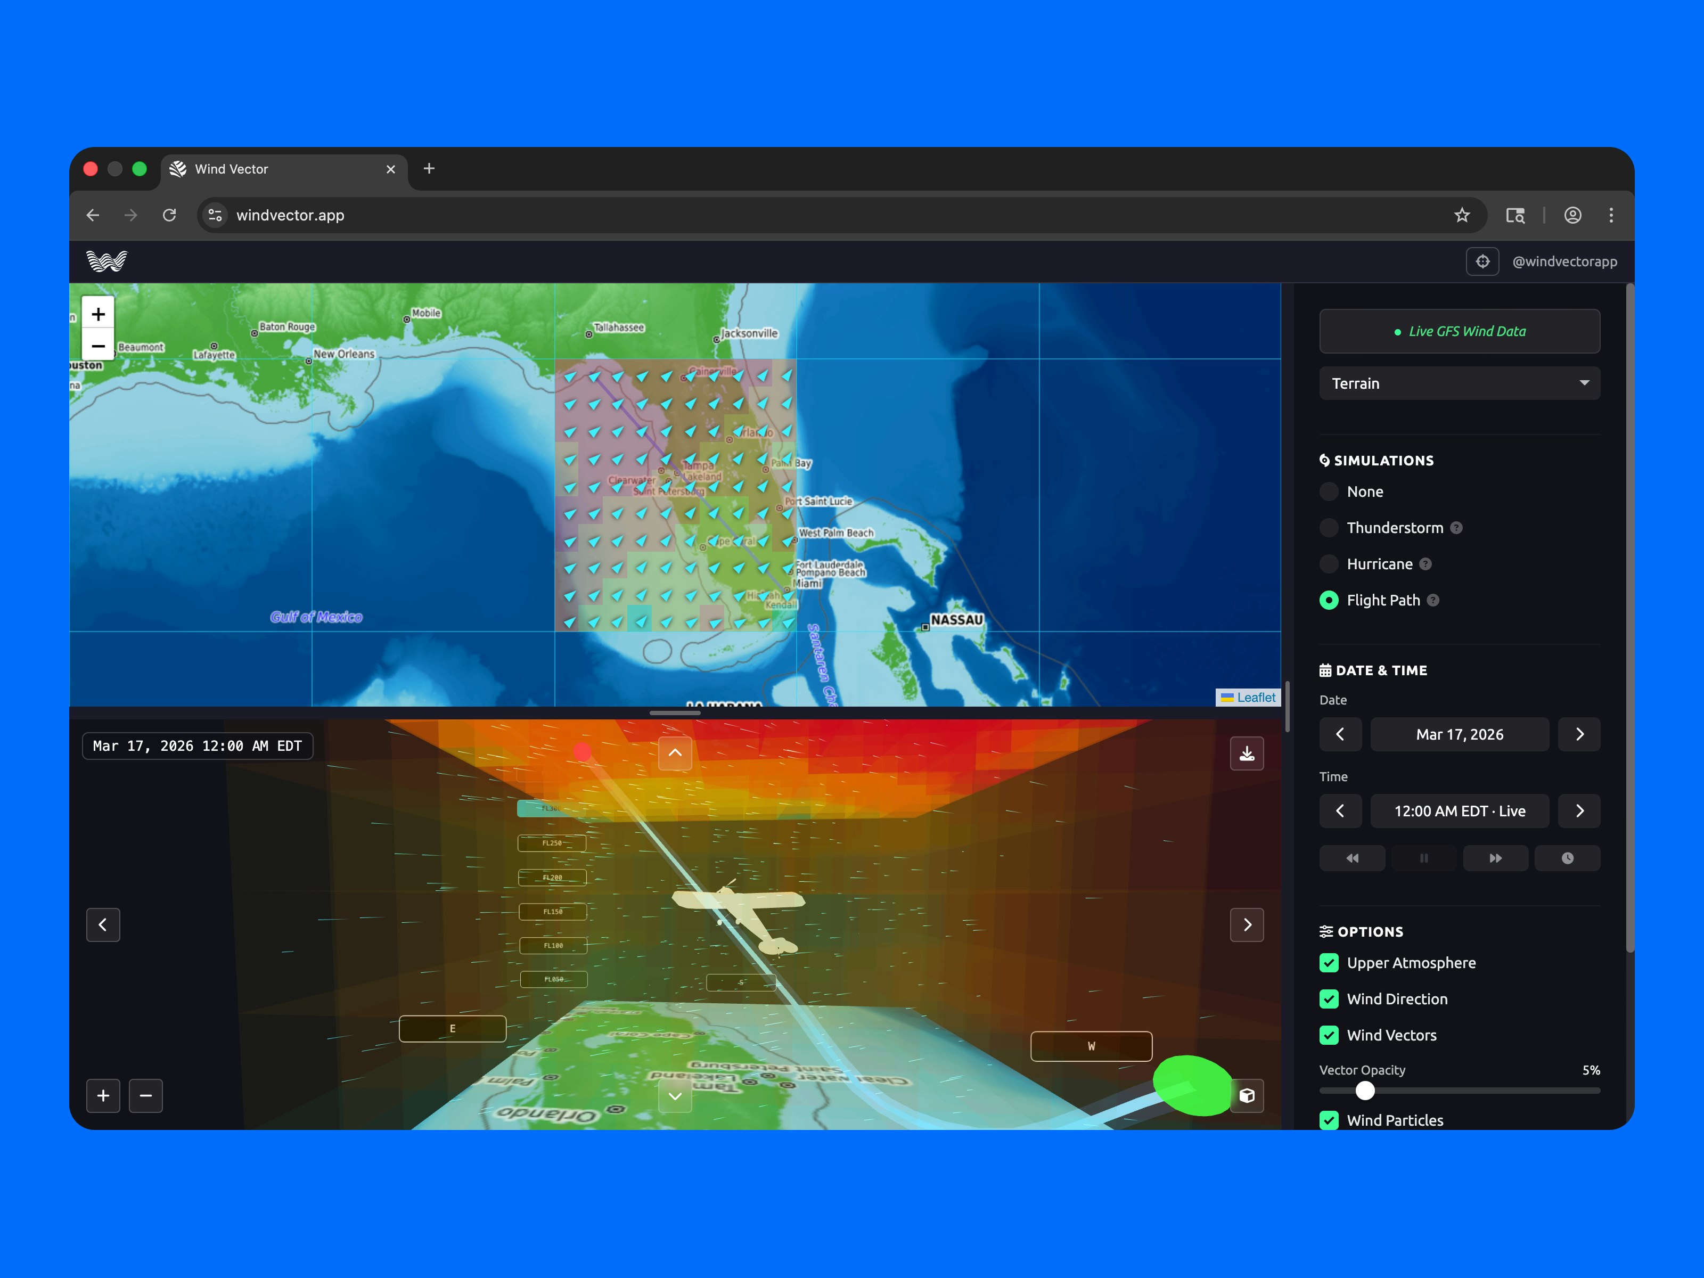The height and width of the screenshot is (1278, 1704).
Task: Click the 12:00 AM EDT Live time button
Action: pos(1459,811)
